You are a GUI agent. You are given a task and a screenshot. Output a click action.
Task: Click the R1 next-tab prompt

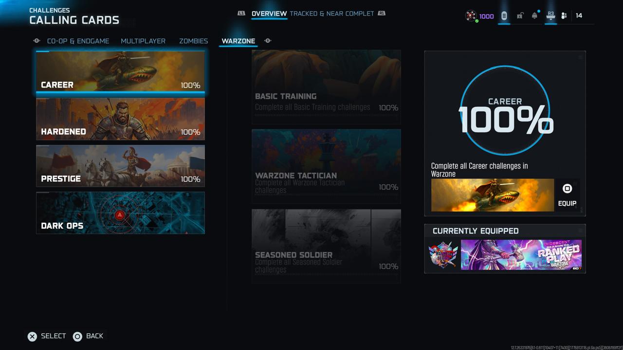(382, 13)
